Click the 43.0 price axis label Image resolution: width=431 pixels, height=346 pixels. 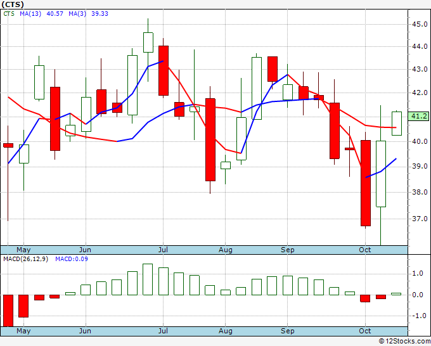pos(420,70)
